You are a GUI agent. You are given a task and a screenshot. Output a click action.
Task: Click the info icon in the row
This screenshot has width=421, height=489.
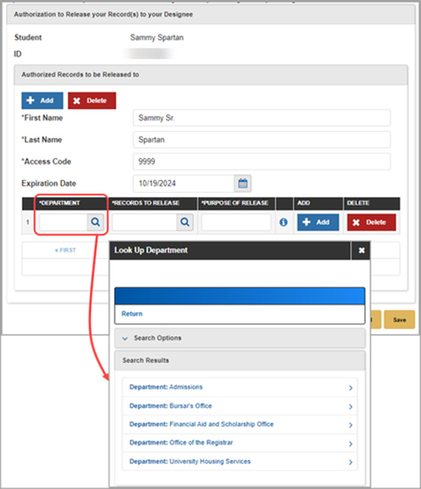point(284,222)
